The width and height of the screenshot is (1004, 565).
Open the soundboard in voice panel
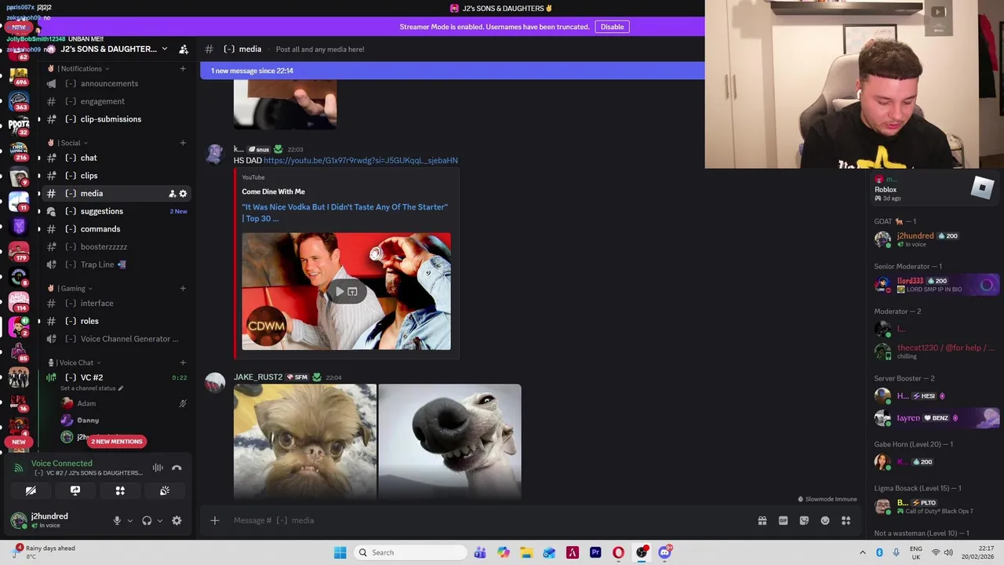click(x=165, y=490)
